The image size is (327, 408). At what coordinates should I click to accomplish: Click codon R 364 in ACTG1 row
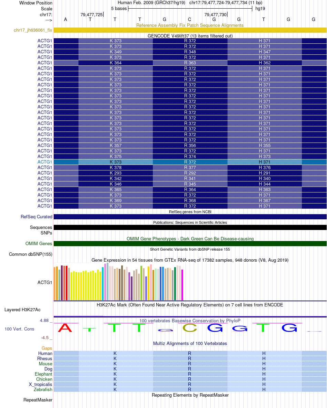[x=190, y=189]
